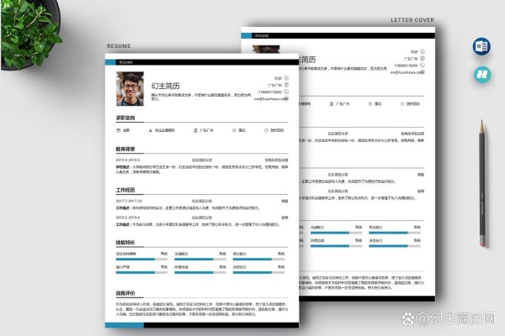505x336 pixels.
Task: Click the teal H logo icon
Action: [481, 74]
